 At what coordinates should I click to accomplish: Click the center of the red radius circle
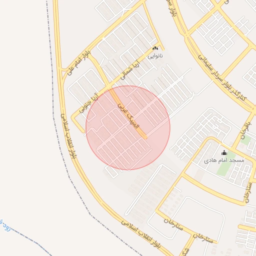click(128, 128)
